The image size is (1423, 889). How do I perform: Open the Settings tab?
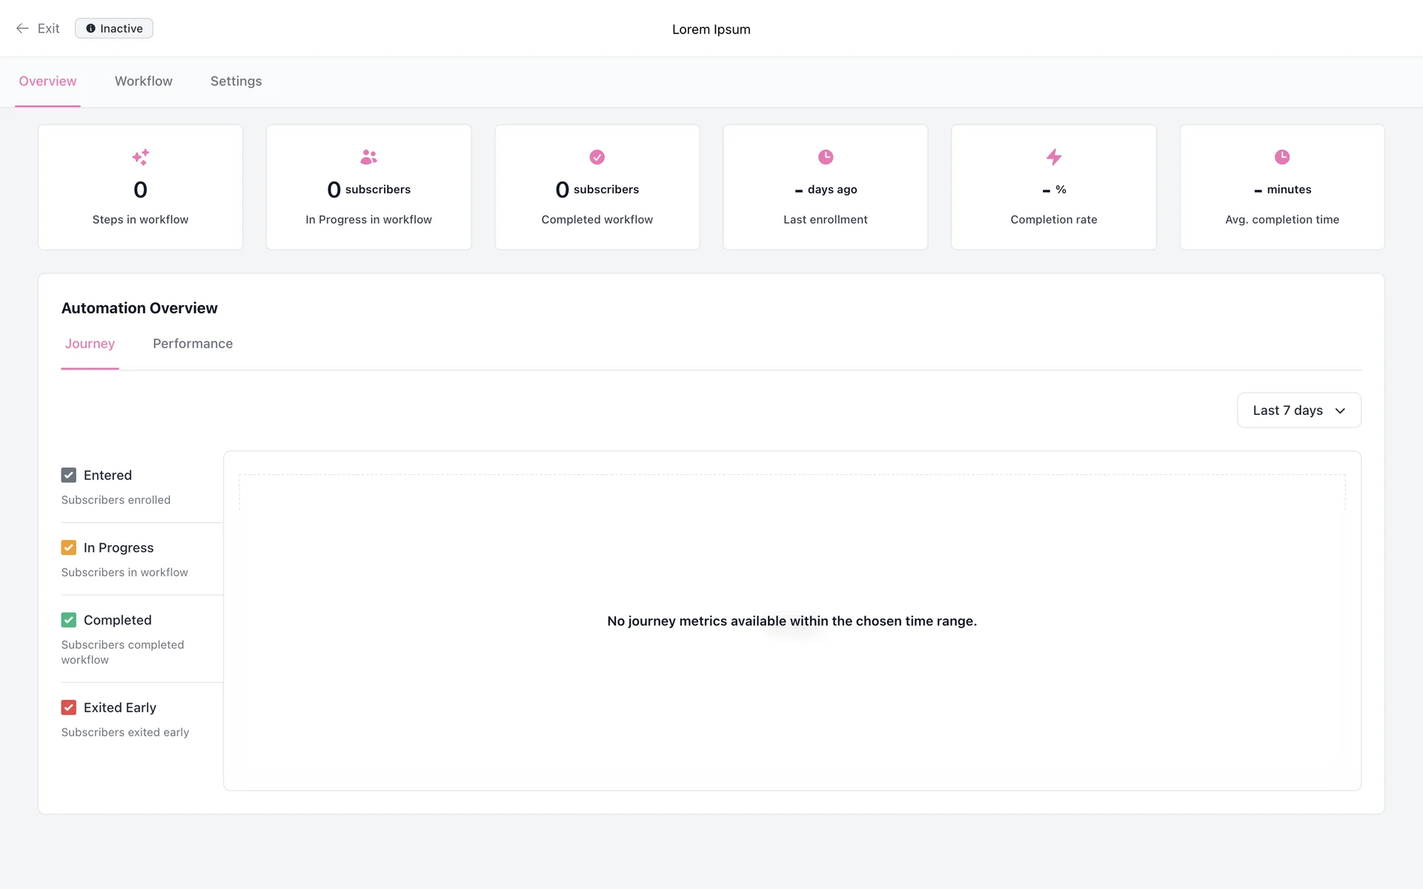tap(236, 81)
